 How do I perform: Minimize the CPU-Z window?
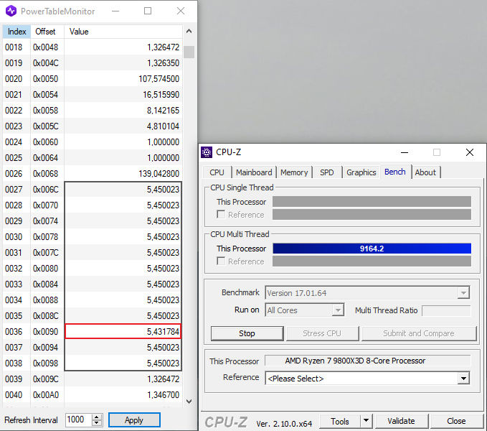405,152
